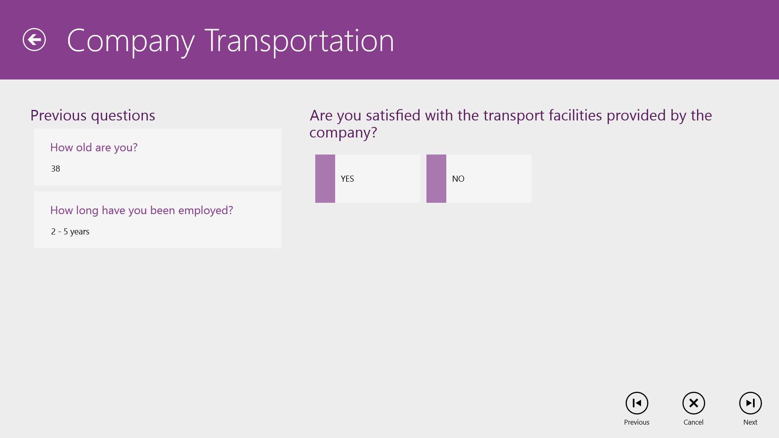Click the "Cancel" text label
The image size is (779, 438).
[x=693, y=422]
